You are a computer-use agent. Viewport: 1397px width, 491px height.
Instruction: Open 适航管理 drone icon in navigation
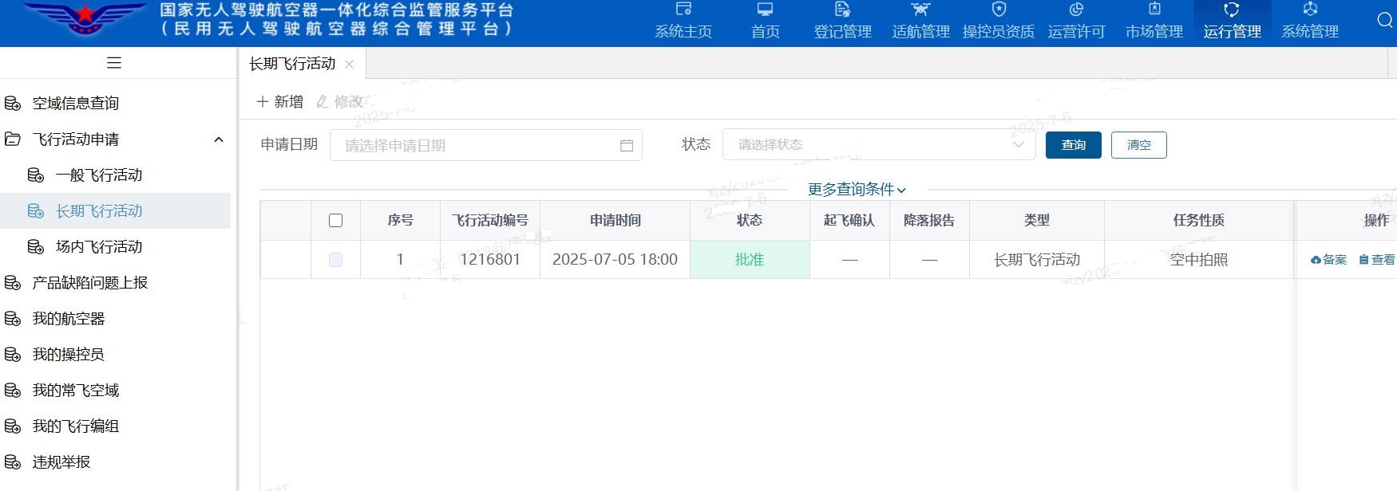(920, 10)
